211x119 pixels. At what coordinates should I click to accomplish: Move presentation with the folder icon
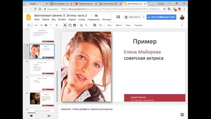pyautogui.click(x=96, y=16)
